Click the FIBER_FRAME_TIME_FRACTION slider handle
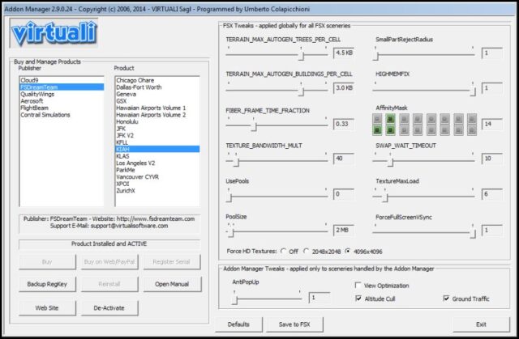The height and width of the screenshot is (339, 519). (254, 127)
